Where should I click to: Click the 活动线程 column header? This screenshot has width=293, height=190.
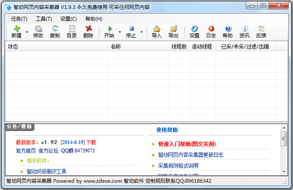tap(202, 46)
